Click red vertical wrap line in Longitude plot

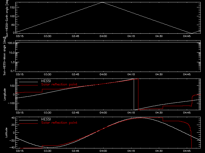138,94
